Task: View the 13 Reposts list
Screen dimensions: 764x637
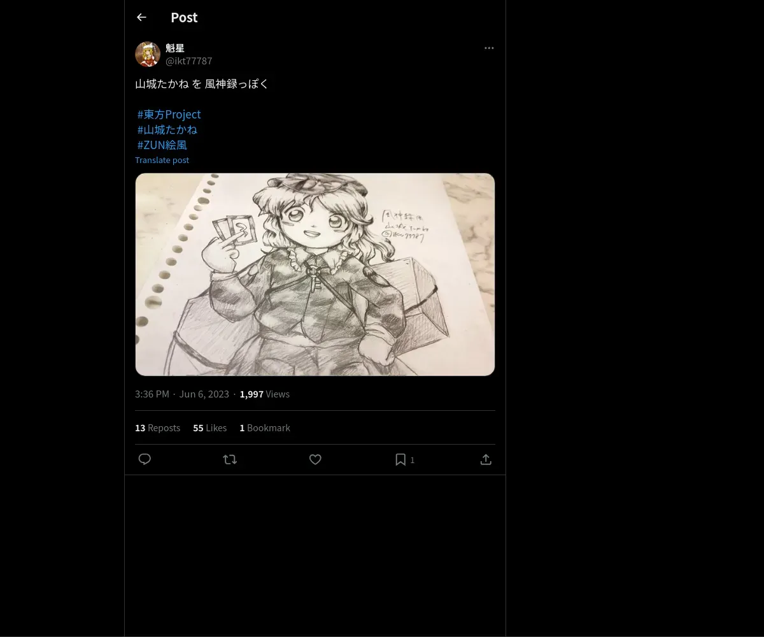Action: coord(157,427)
